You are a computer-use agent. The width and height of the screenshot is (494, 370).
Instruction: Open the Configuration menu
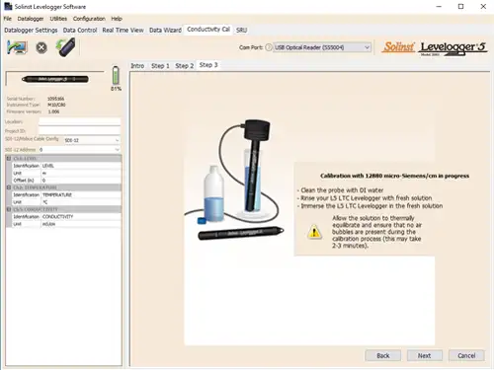pos(89,19)
